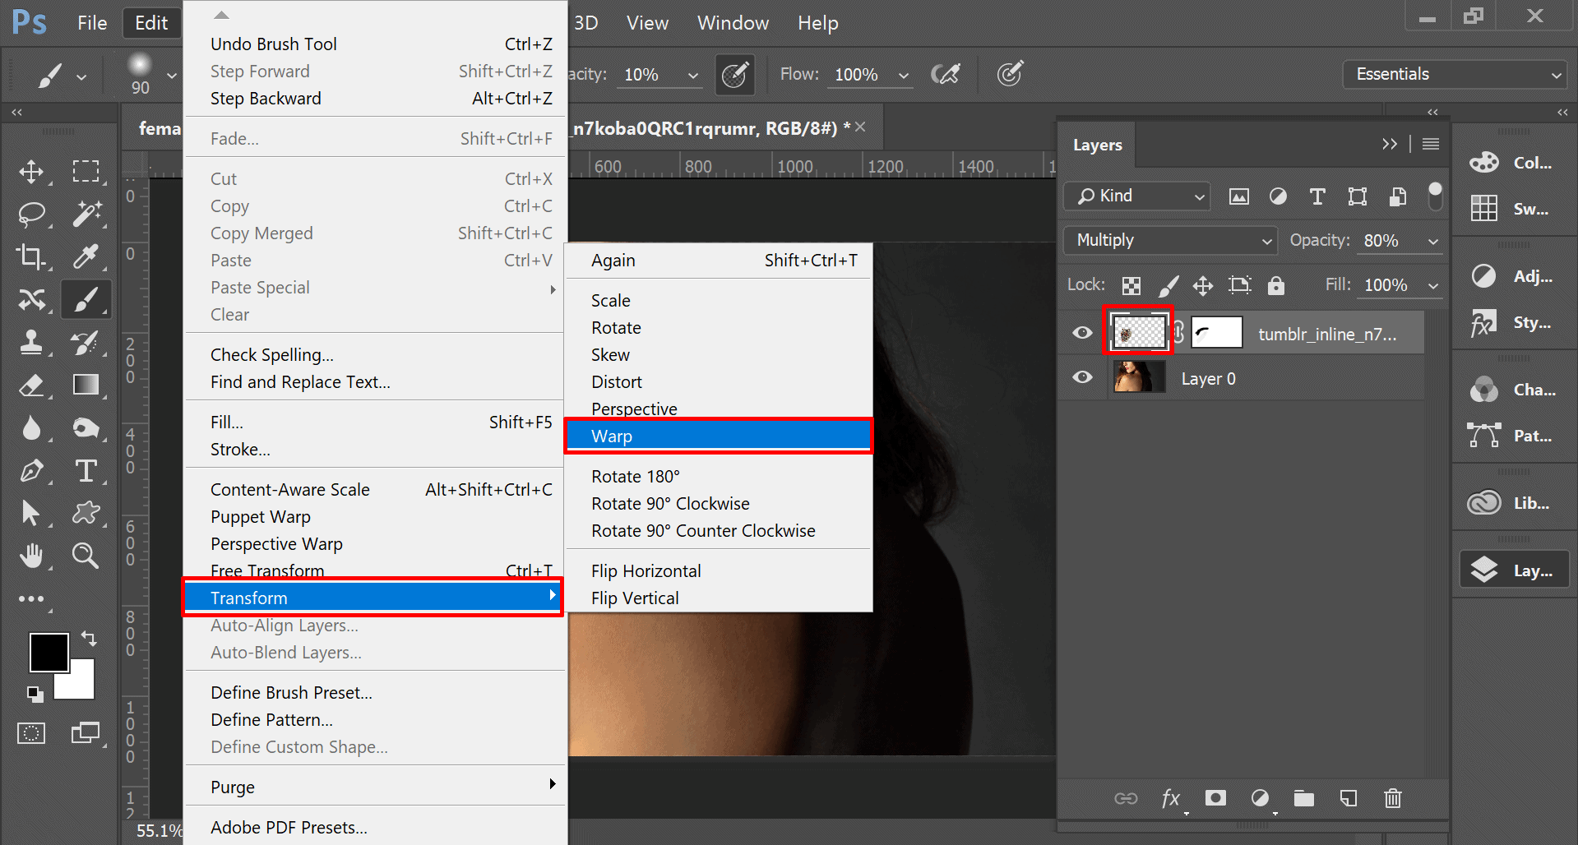Image resolution: width=1578 pixels, height=845 pixels.
Task: Toggle lock image pixels
Action: click(1168, 285)
